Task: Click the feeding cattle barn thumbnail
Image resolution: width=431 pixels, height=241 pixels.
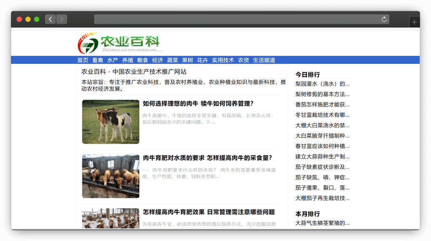Action: coord(111,176)
